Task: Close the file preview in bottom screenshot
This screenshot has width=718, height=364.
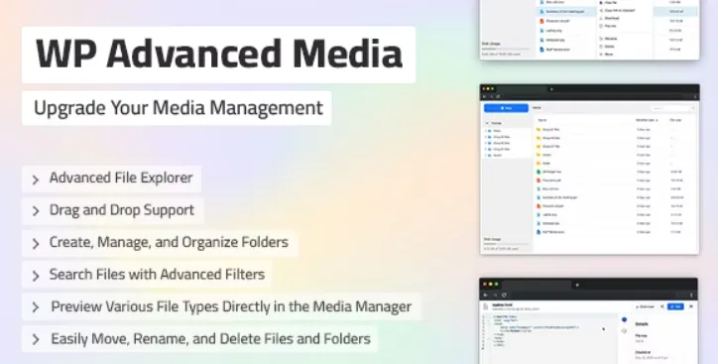Action: tap(691, 306)
